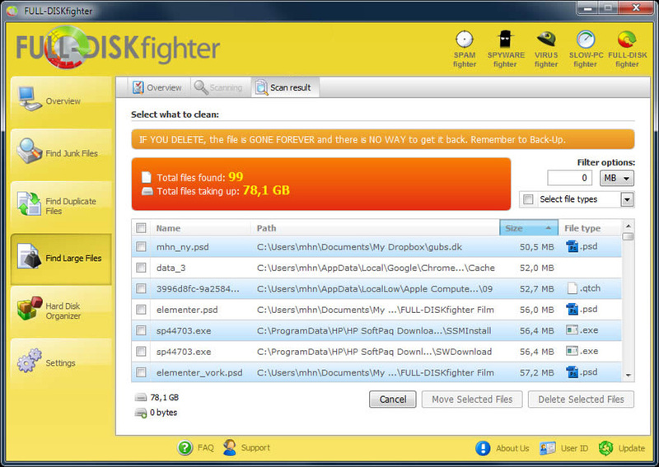
Task: Click the file list scroll-up arrow
Action: pos(628,226)
